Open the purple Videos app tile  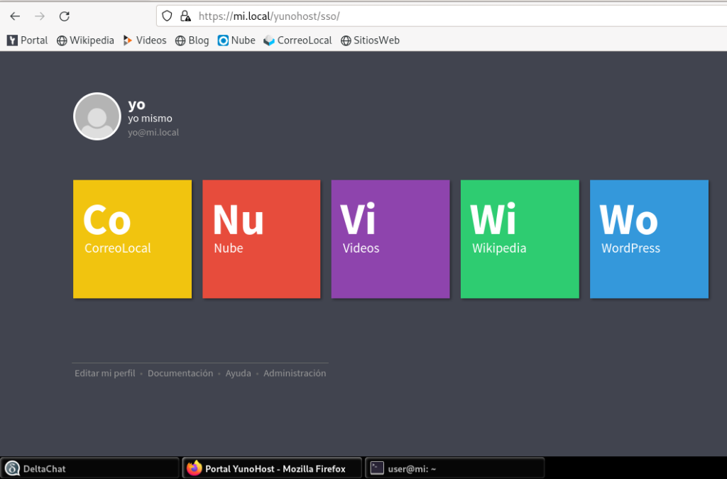(390, 239)
